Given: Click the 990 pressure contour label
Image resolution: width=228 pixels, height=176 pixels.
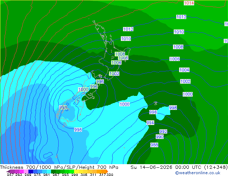Looking at the screenshot, I should tap(160, 136).
